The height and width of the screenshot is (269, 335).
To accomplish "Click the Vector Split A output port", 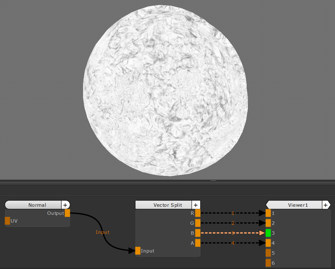I will pyautogui.click(x=198, y=243).
